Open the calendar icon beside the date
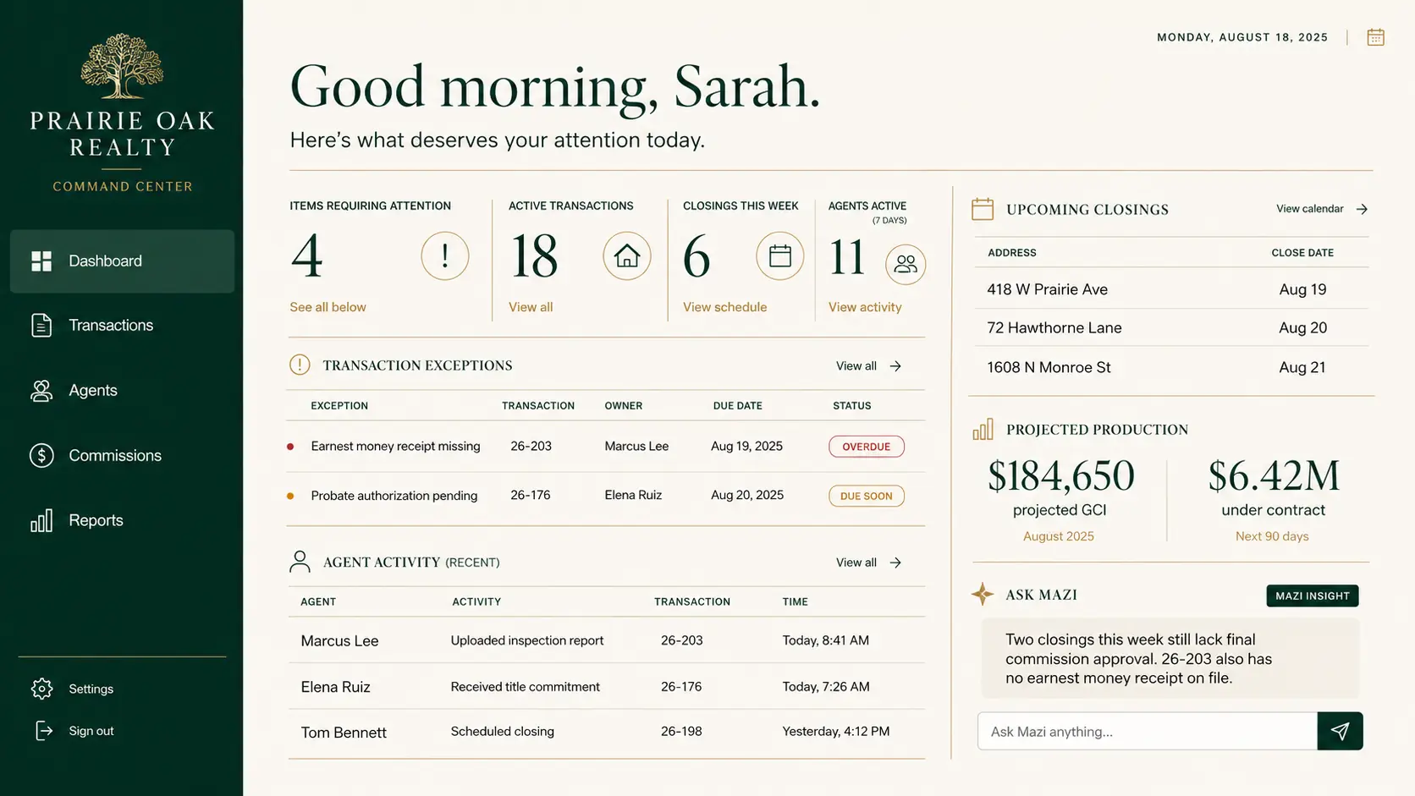The image size is (1415, 796). [x=1375, y=37]
